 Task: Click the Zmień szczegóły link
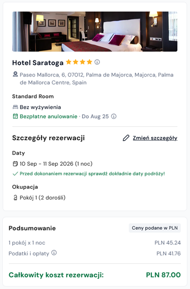155,138
